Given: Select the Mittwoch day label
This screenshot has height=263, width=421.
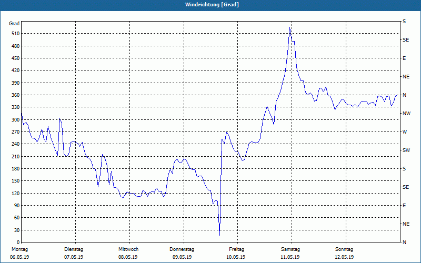Looking at the screenshot, I should 128,249.
